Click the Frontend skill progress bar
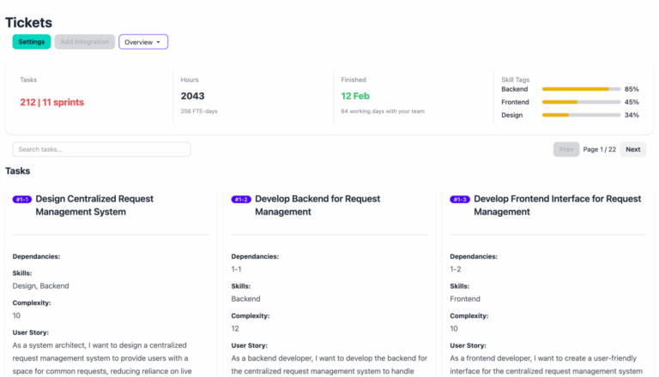The width and height of the screenshot is (659, 377). [581, 102]
